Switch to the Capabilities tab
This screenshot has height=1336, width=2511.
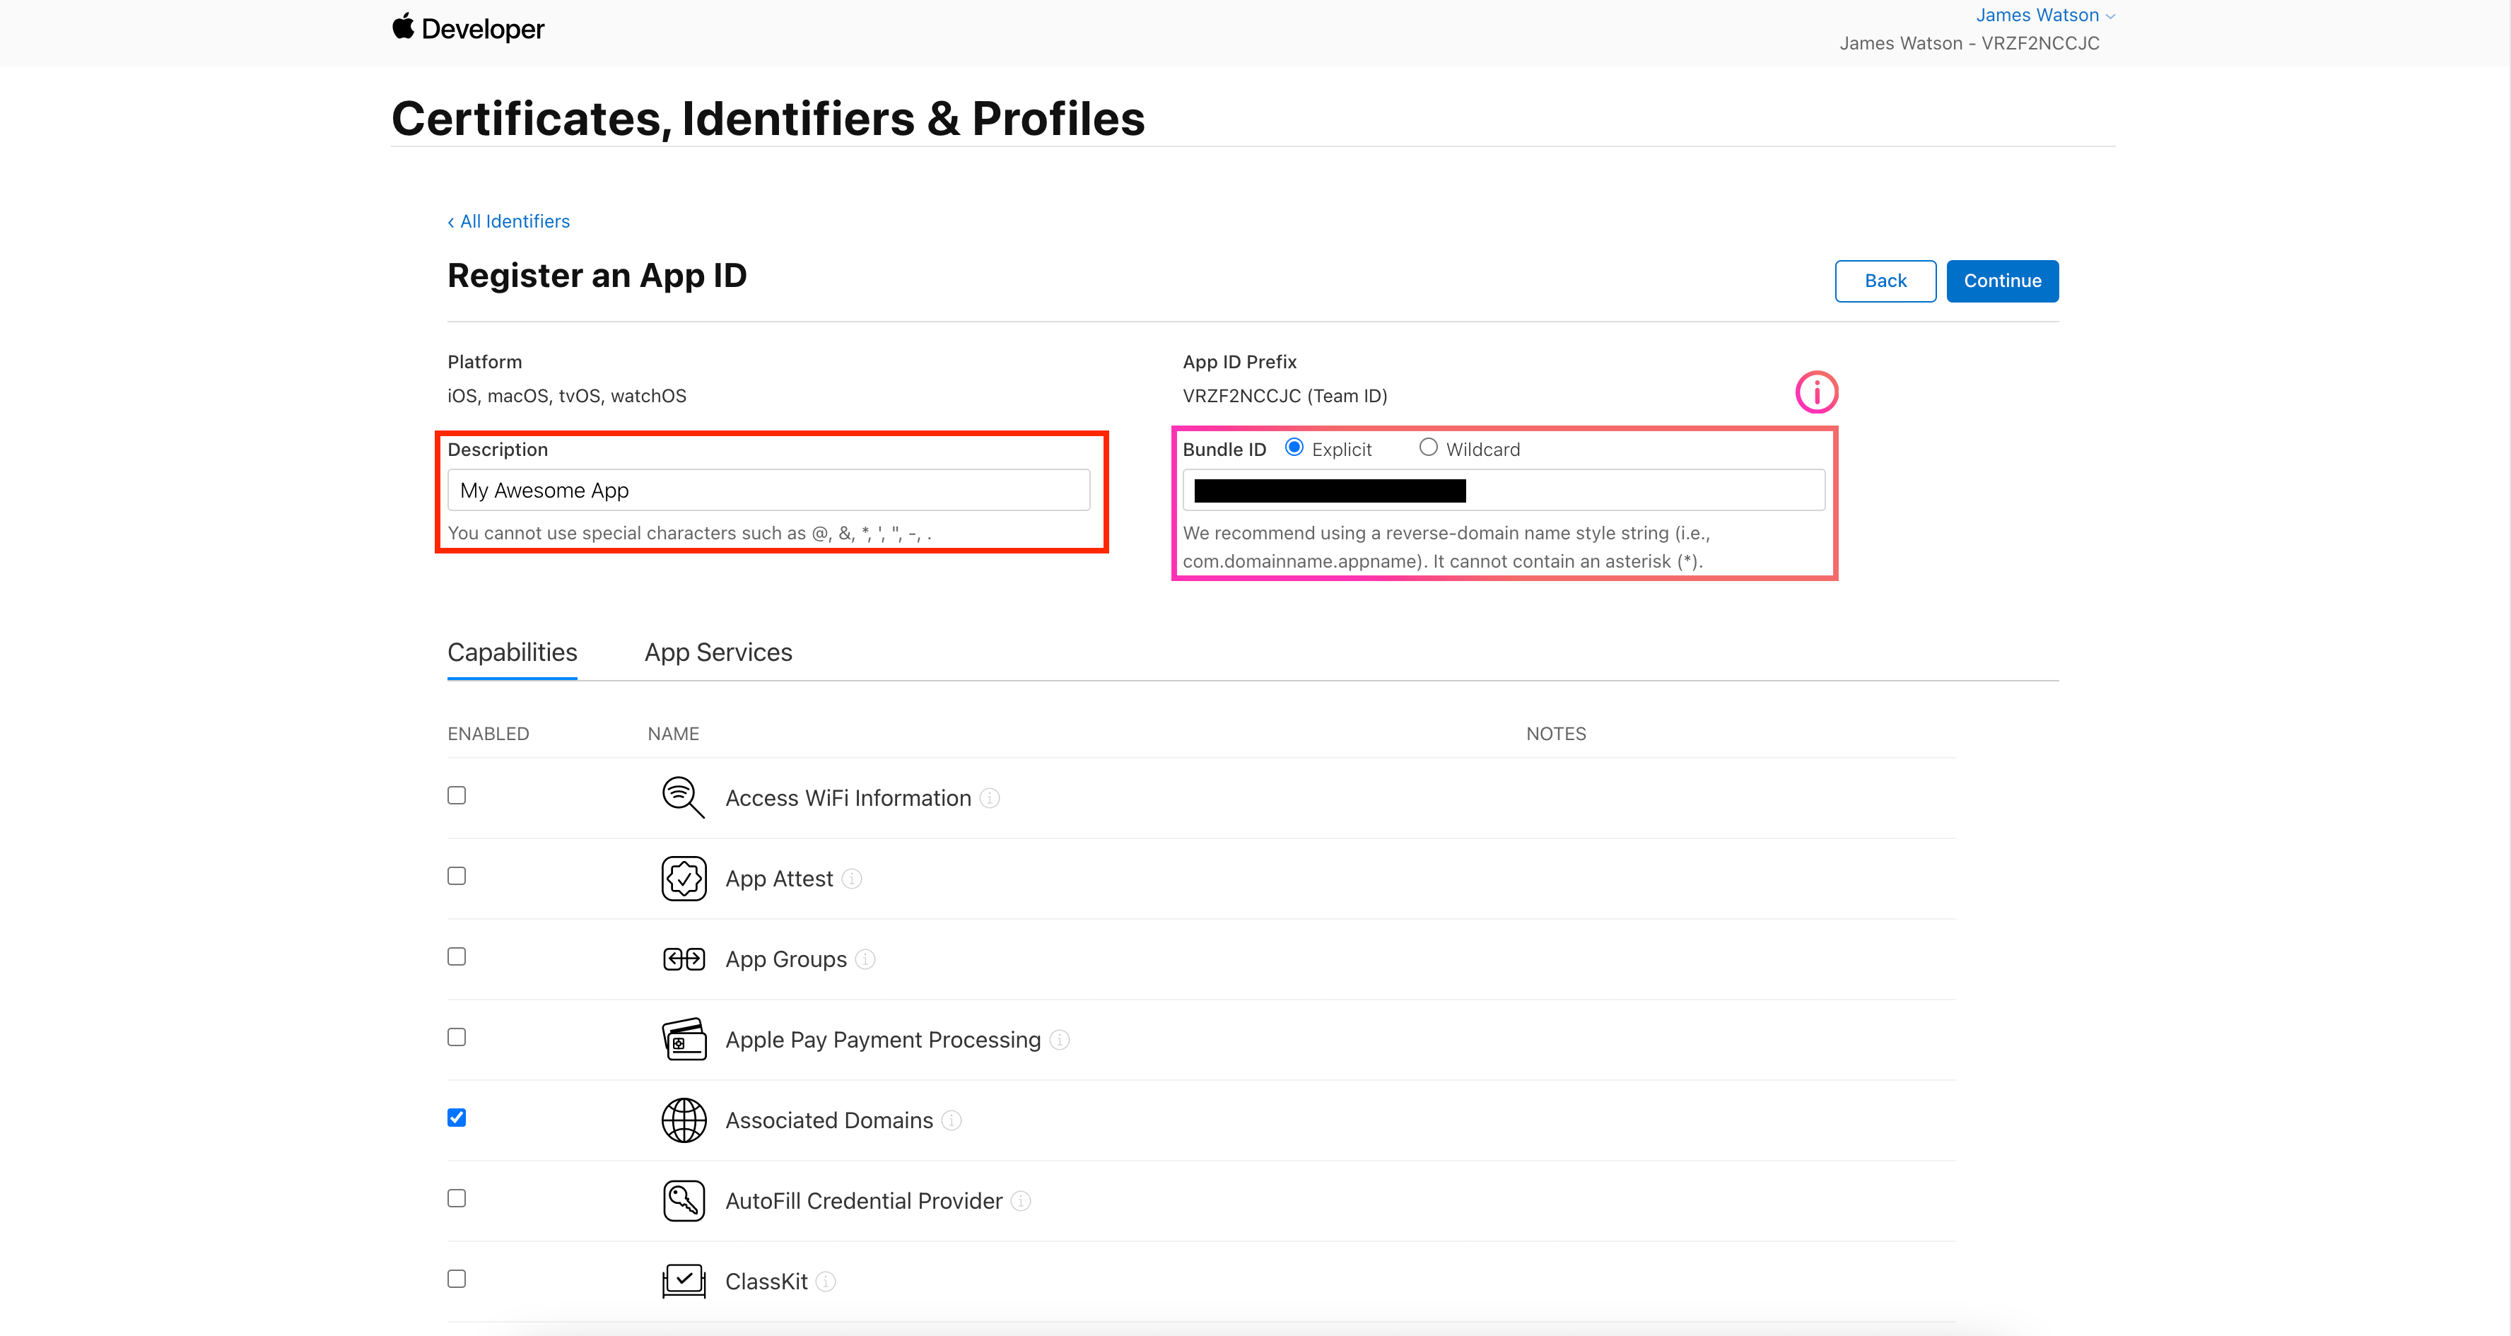[x=512, y=652]
